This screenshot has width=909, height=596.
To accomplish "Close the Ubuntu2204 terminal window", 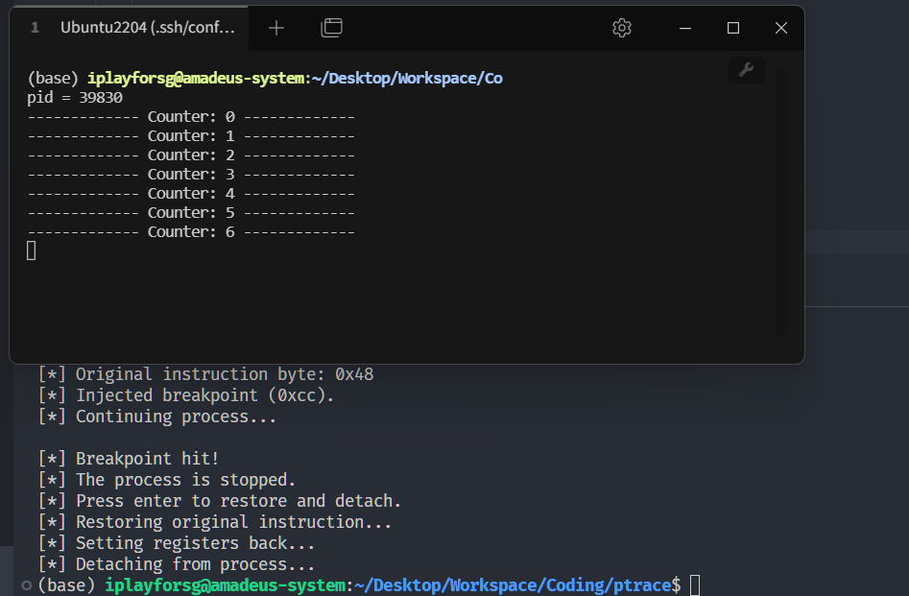I will click(x=780, y=28).
